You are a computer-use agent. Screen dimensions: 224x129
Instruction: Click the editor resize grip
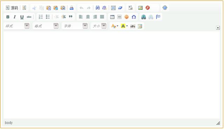pyautogui.click(x=218, y=123)
